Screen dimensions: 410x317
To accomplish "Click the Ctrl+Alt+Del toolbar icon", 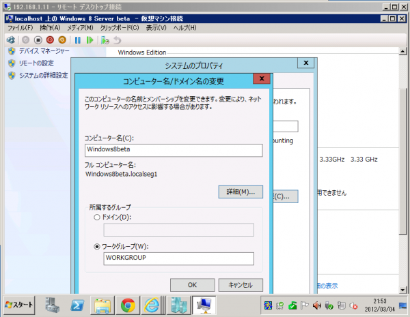I will (11, 40).
